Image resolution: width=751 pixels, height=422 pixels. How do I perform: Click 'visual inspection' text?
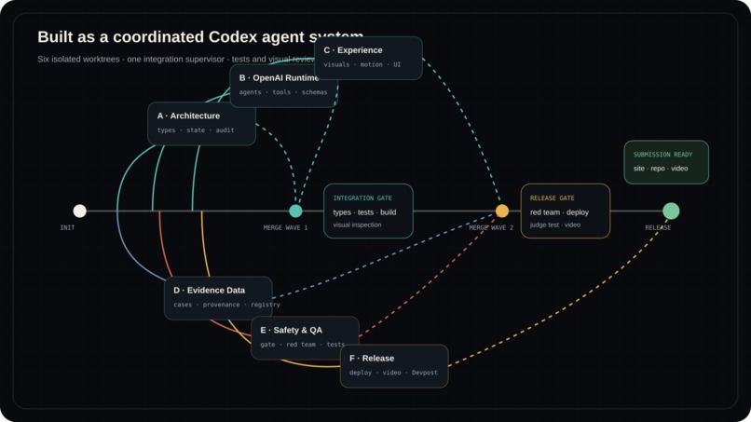(x=357, y=225)
